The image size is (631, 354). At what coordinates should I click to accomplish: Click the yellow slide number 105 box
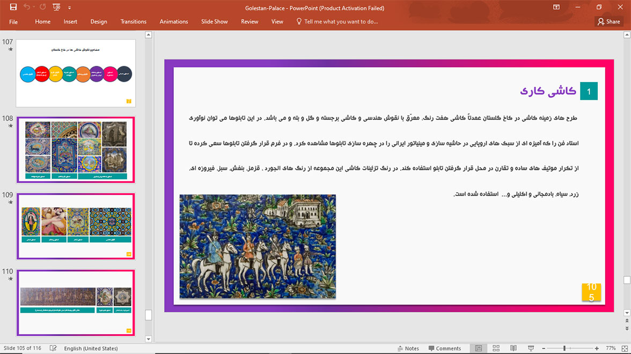pyautogui.click(x=591, y=292)
